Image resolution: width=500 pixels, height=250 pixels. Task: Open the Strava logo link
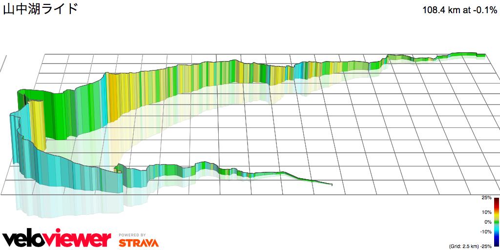pos(138,242)
